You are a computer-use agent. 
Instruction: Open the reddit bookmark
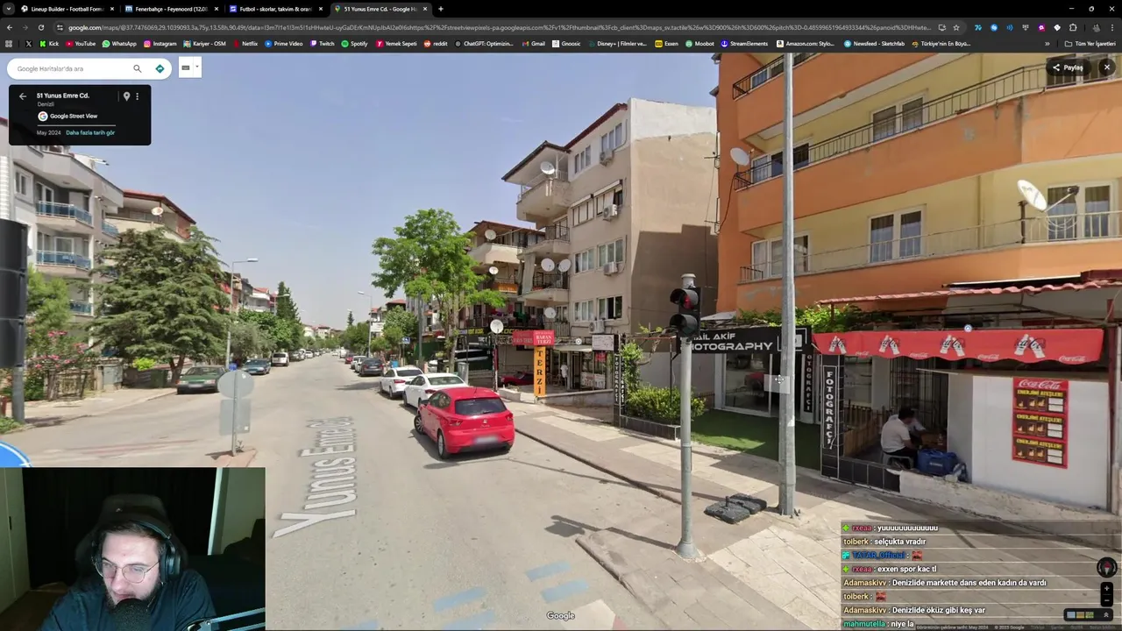(x=436, y=43)
